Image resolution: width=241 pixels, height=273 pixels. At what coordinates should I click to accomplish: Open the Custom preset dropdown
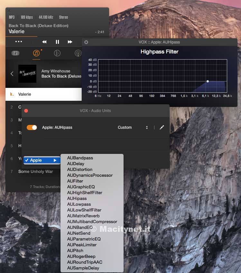tap(133, 127)
